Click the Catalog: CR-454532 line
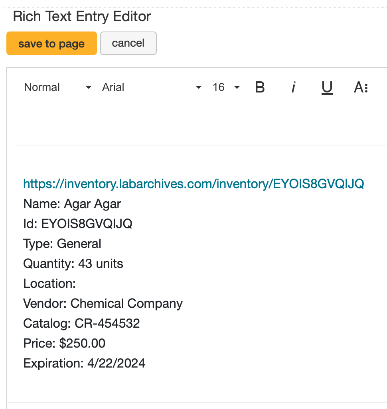This screenshot has height=409, width=387. [82, 323]
